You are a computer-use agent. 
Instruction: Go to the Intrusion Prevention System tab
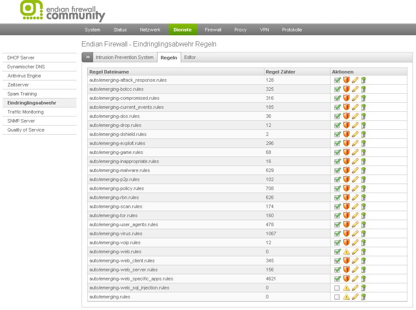pos(124,57)
